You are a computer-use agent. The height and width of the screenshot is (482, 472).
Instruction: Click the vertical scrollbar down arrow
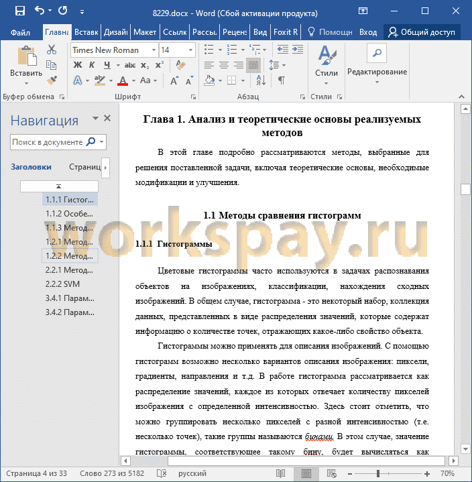point(465,448)
